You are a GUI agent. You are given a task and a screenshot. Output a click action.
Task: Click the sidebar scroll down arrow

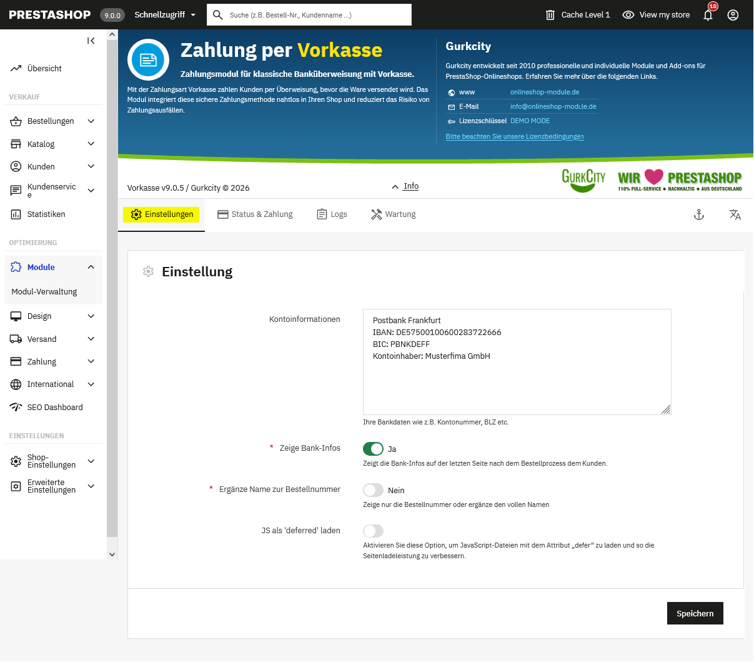pyautogui.click(x=112, y=554)
